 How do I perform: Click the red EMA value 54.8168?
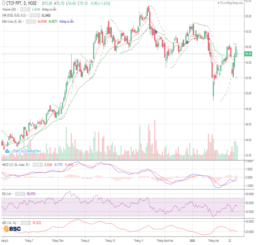(42, 21)
